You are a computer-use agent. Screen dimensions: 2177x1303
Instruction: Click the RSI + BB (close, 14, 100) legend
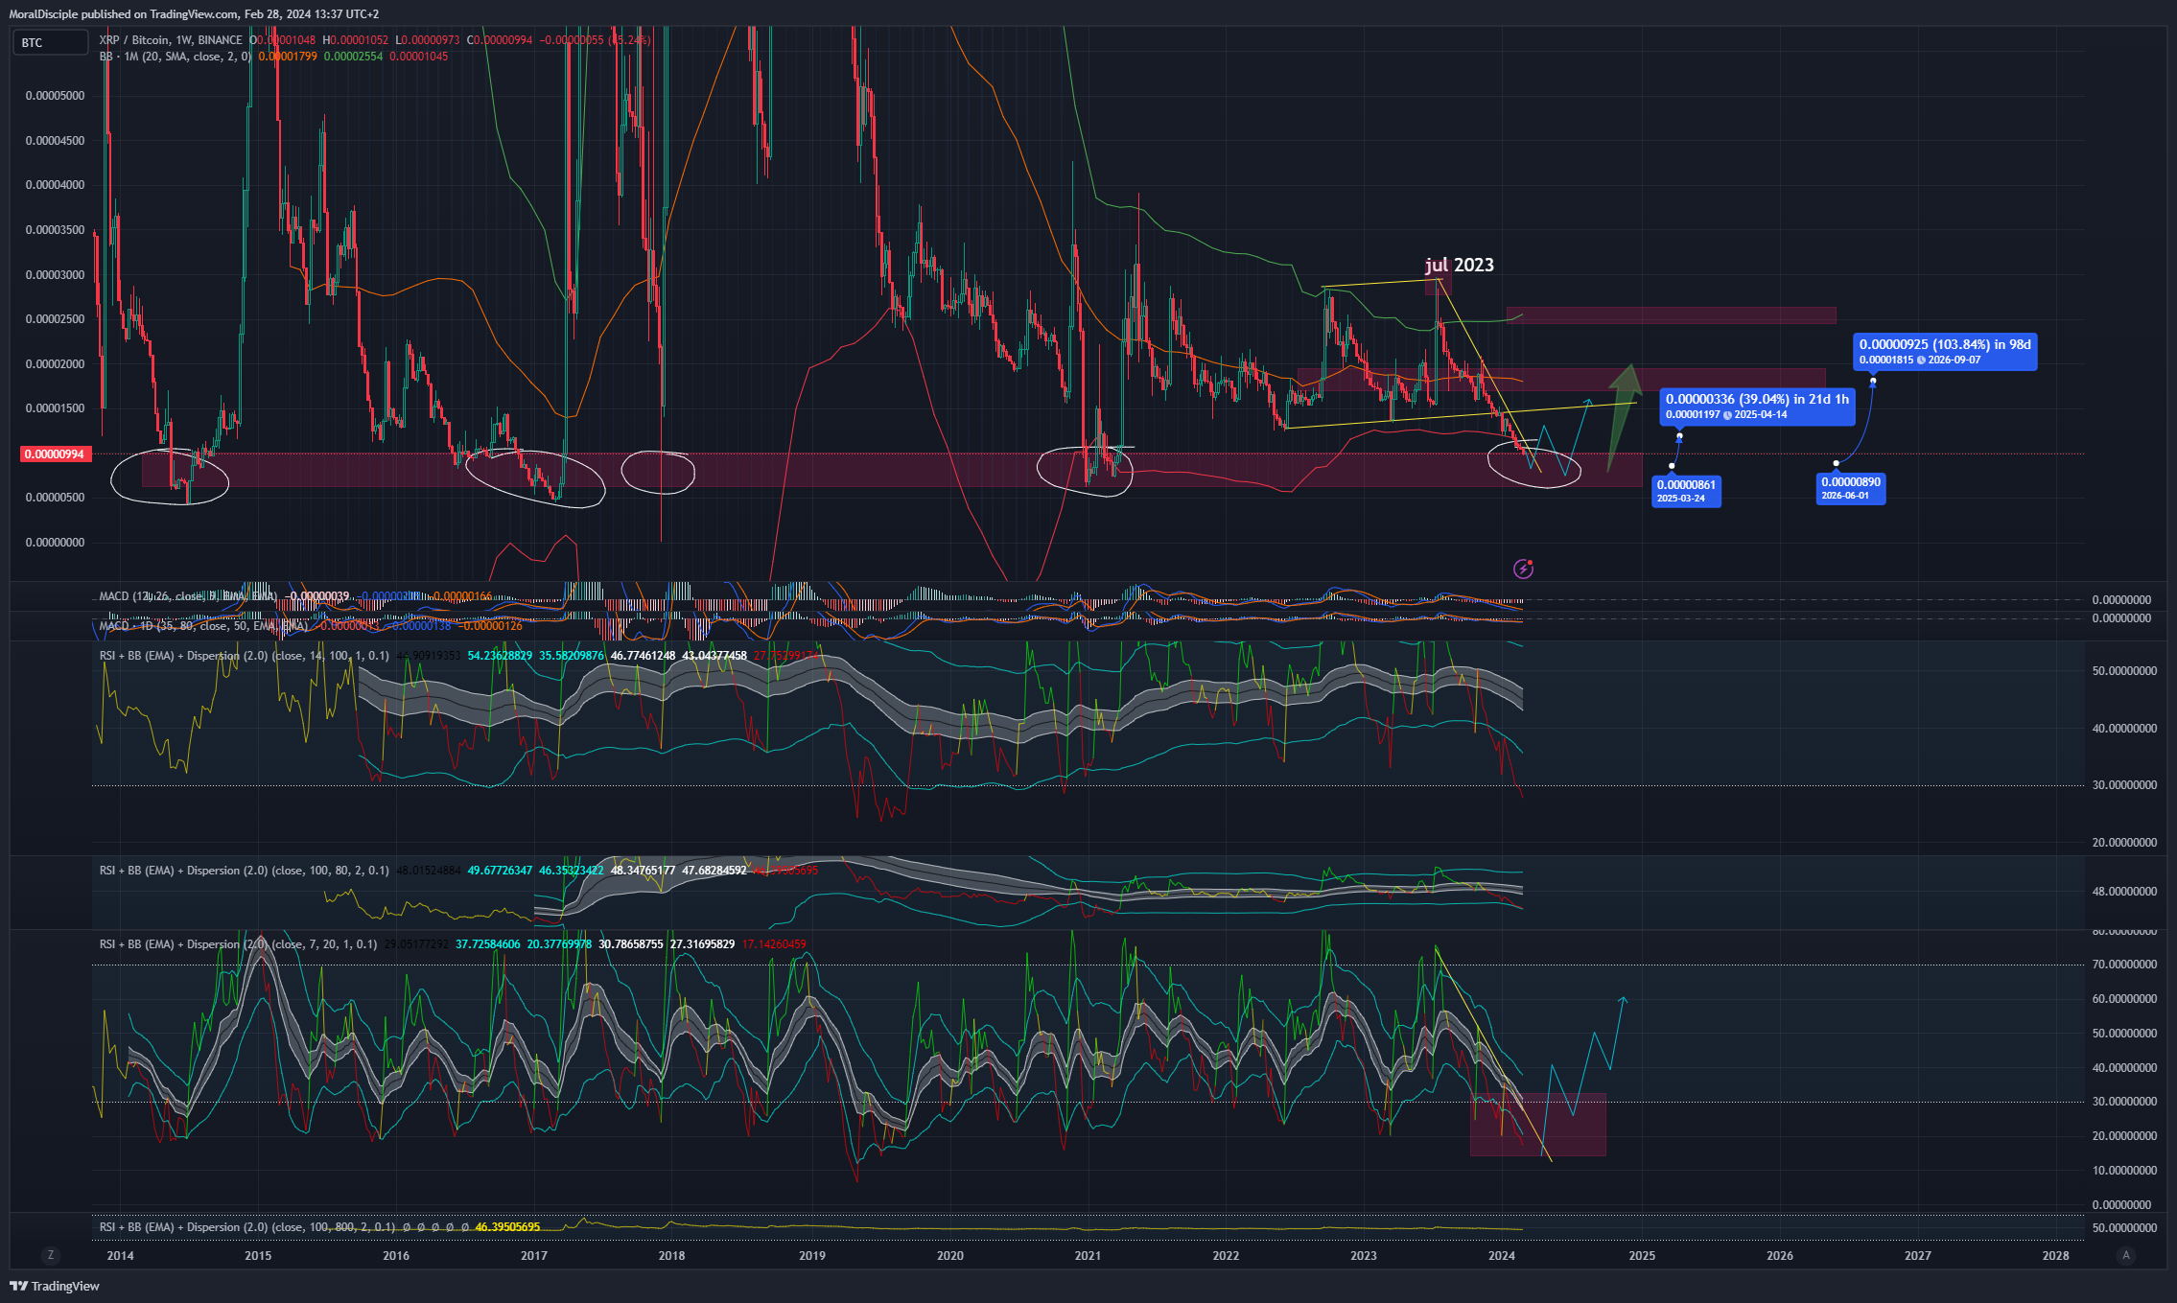(245, 656)
